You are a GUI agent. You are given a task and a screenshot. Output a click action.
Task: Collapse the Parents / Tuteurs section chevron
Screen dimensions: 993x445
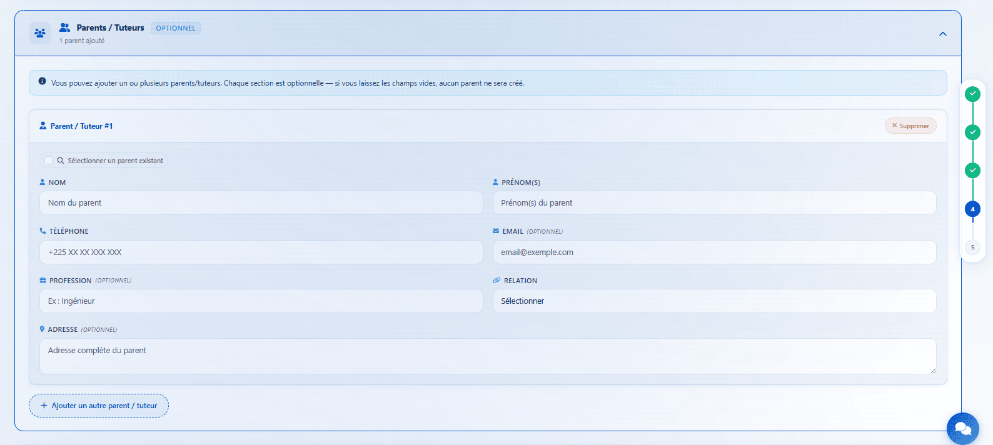point(943,34)
